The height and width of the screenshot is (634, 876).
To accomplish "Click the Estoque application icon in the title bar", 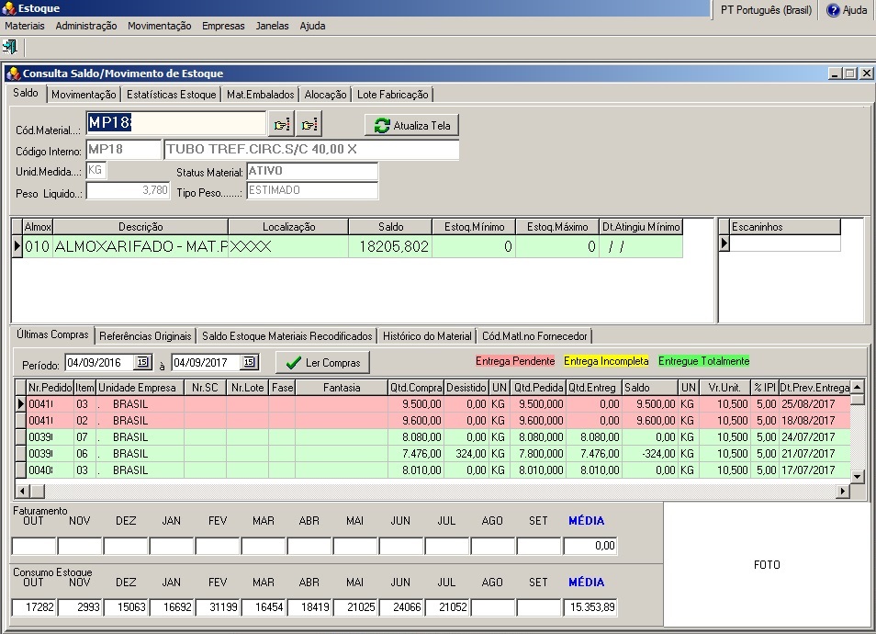I will pos(9,8).
